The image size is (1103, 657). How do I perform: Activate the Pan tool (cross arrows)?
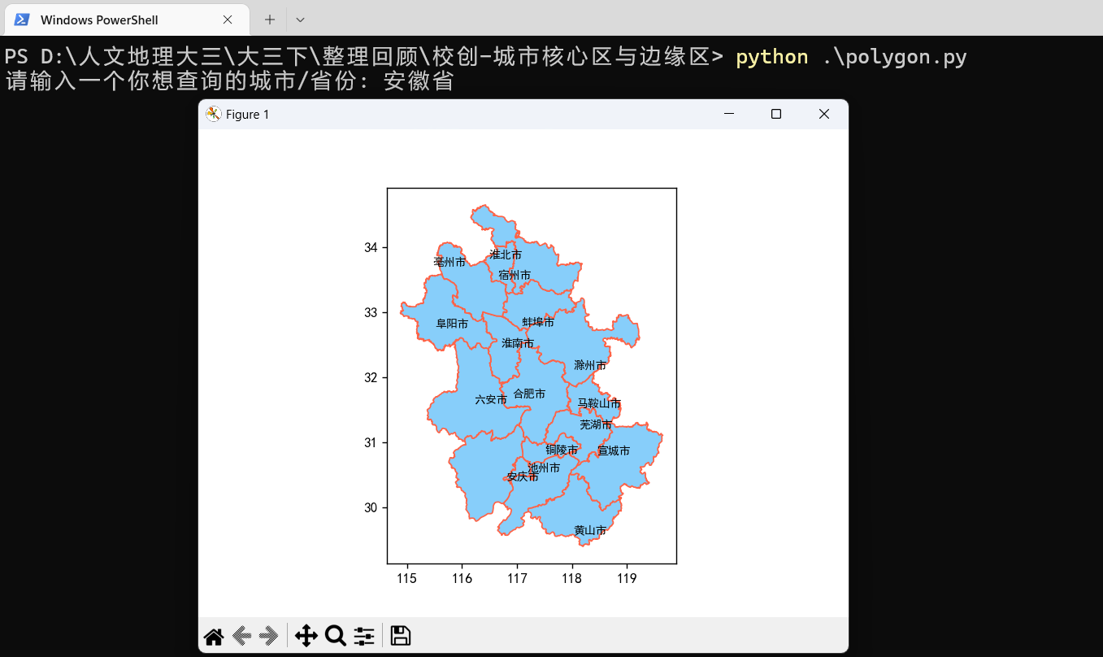[306, 636]
